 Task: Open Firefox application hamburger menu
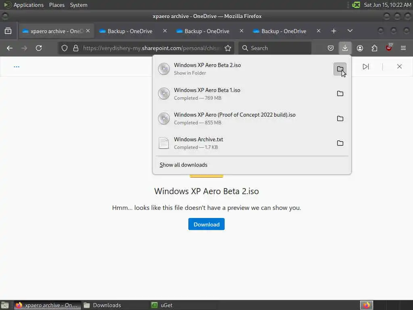pos(403,48)
